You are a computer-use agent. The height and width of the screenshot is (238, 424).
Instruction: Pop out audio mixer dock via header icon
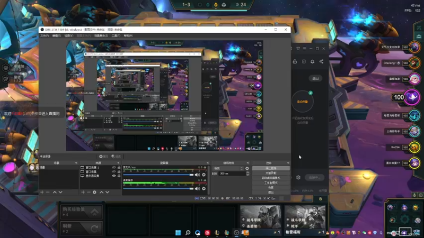click(208, 163)
